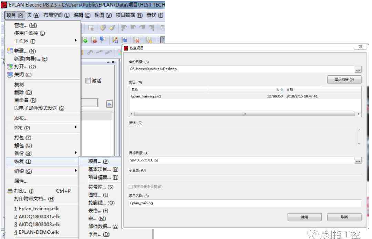The height and width of the screenshot is (239, 372).
Task: Choose 符号库... in the restore submenu
Action: pos(101,187)
